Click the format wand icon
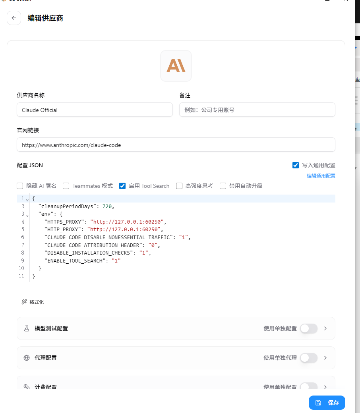The width and height of the screenshot is (360, 413). [x=24, y=302]
